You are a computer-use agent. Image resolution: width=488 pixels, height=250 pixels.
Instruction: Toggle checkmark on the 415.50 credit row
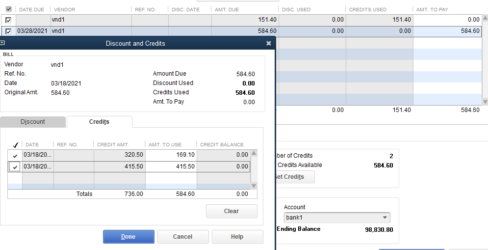15,167
